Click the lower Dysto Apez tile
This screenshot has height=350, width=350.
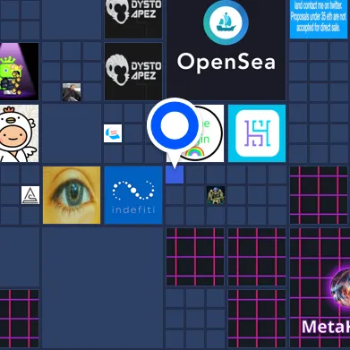pyautogui.click(x=133, y=72)
